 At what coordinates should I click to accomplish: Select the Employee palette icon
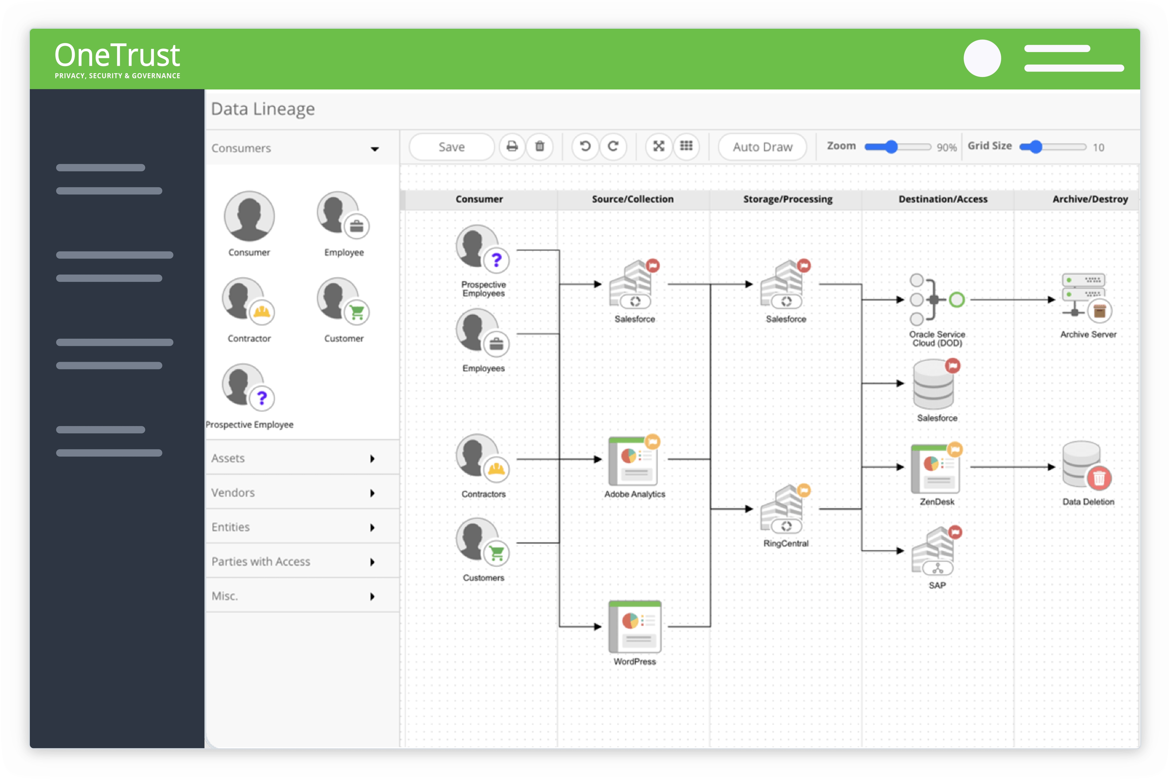click(343, 215)
